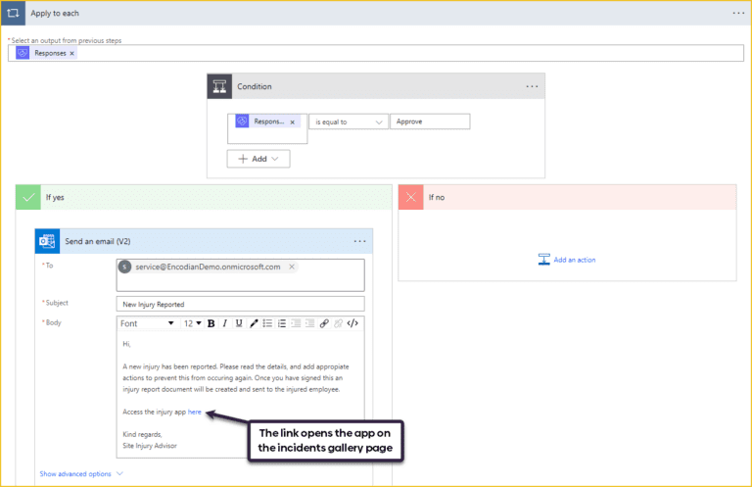The height and width of the screenshot is (487, 752).
Task: Insert a bulleted list in body
Action: pos(267,323)
